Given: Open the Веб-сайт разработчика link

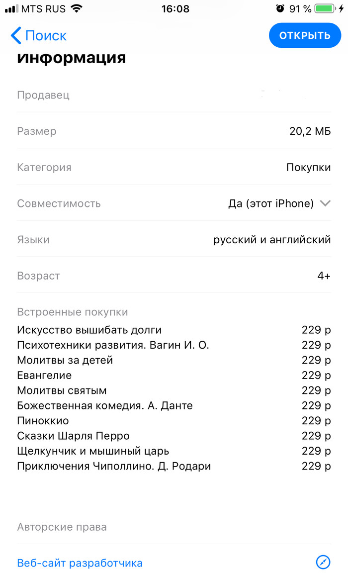Looking at the screenshot, I should click(x=80, y=563).
